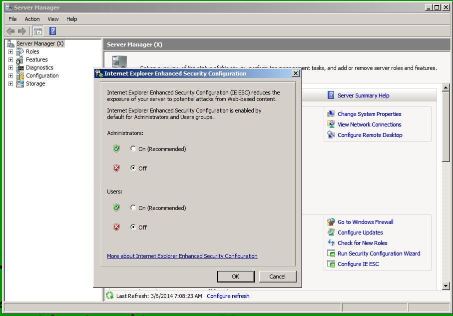This screenshot has width=453, height=316.
Task: Select Off for Administrators
Action: coord(133,168)
